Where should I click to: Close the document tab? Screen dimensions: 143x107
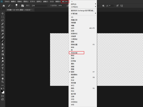[x=33, y=10]
